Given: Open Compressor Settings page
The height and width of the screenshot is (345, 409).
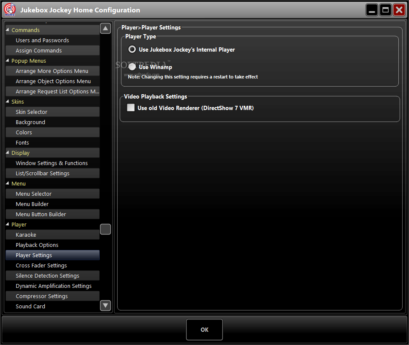Looking at the screenshot, I should (53, 296).
